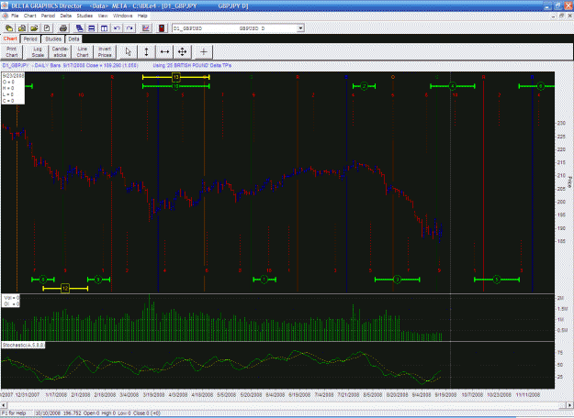Open the Period menu
574x418 pixels.
point(48,16)
